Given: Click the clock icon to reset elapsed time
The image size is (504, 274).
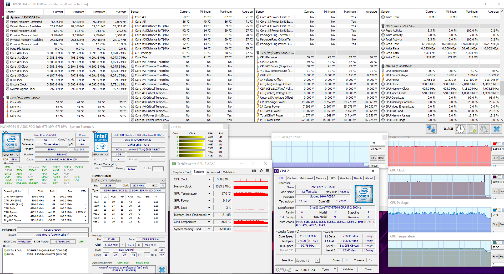Looking at the screenshot, I should [x=460, y=129].
